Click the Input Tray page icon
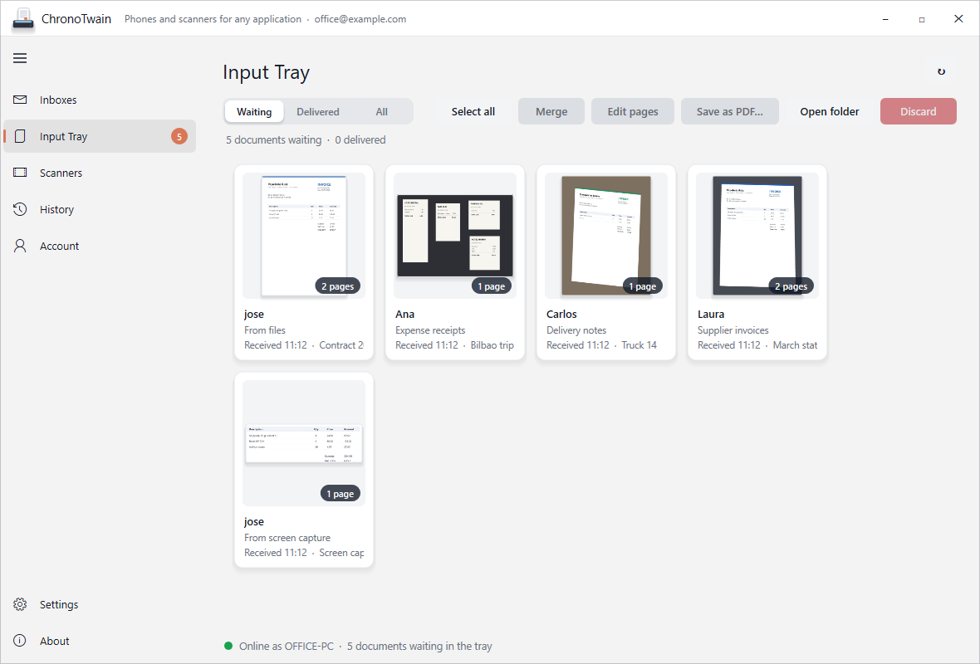 coord(20,136)
